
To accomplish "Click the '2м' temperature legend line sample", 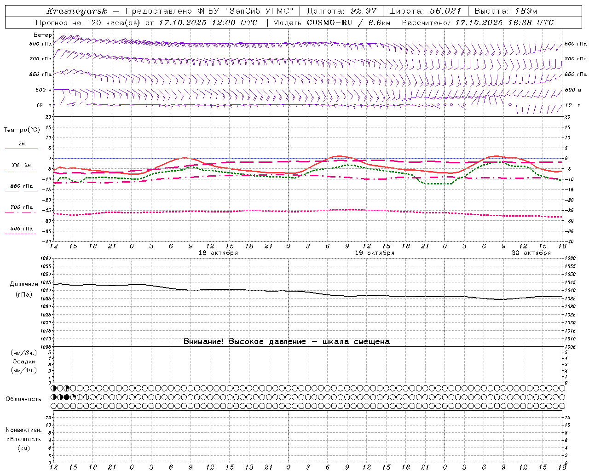I will 21,149.
